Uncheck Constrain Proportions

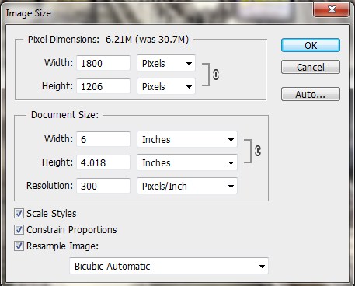19,230
